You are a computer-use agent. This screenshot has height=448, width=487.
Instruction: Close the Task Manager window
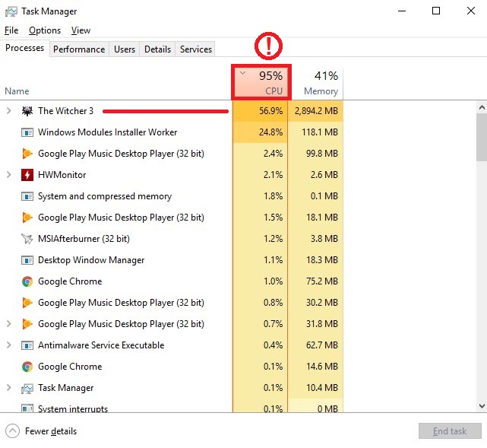471,11
